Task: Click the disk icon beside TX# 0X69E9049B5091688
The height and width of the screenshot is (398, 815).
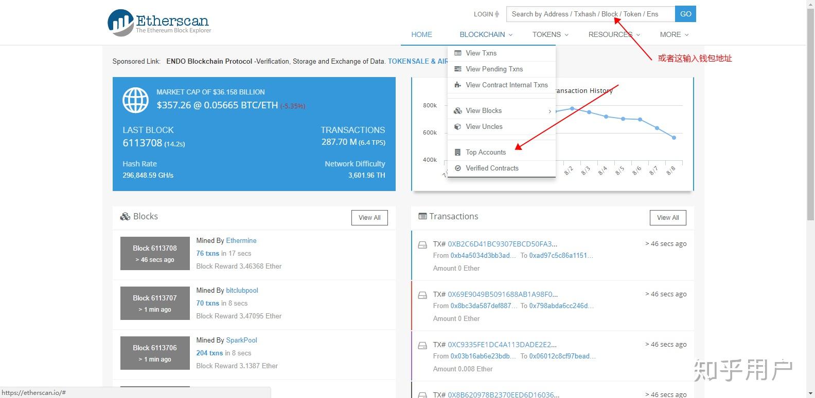Action: click(x=422, y=295)
